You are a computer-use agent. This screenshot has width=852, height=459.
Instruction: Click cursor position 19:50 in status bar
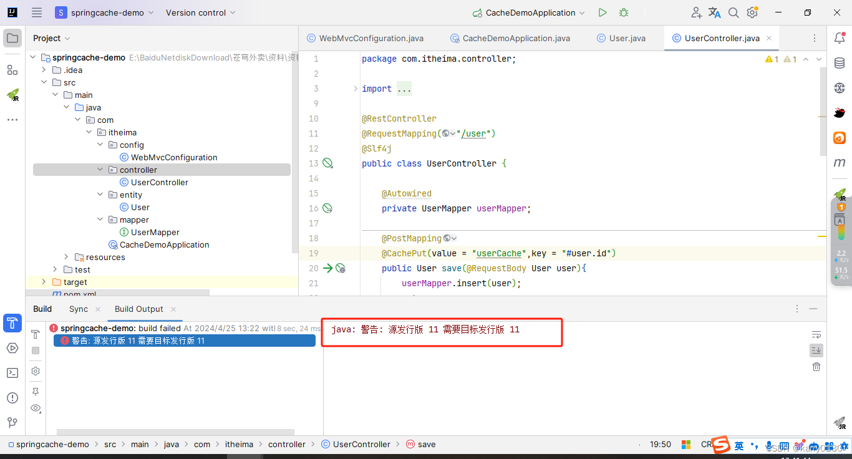tap(661, 445)
